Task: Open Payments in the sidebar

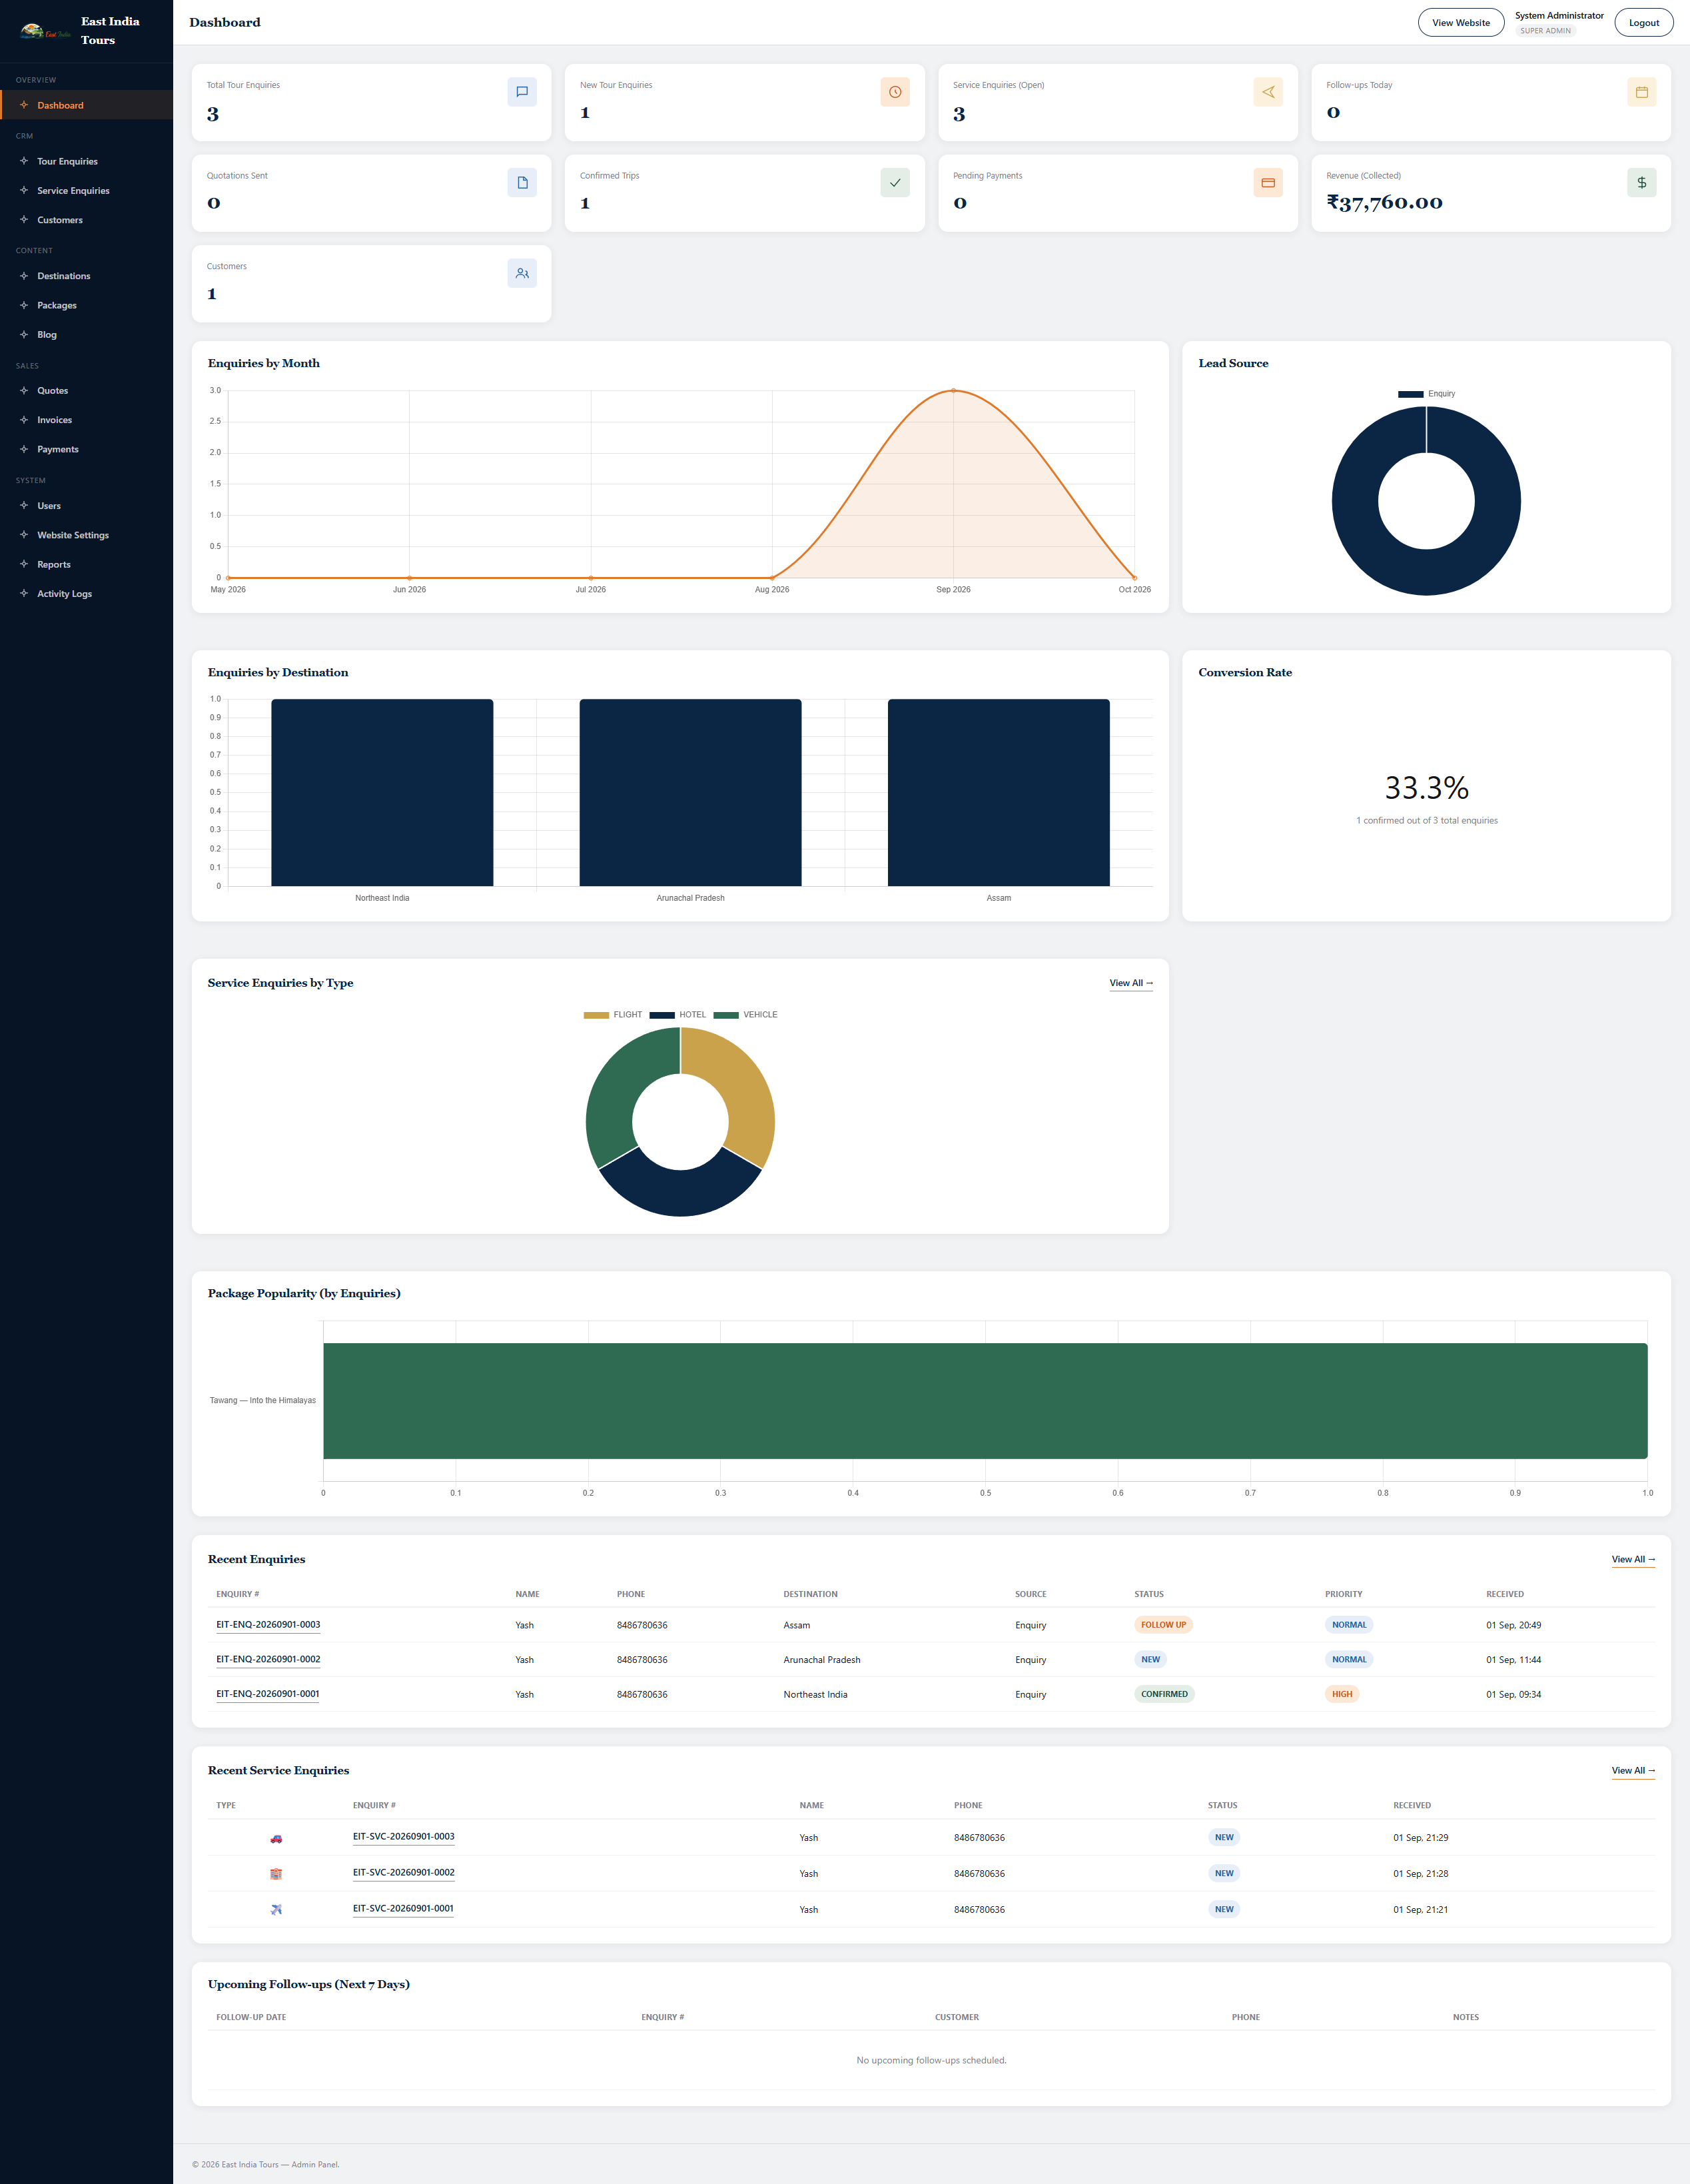Action: coord(87,450)
